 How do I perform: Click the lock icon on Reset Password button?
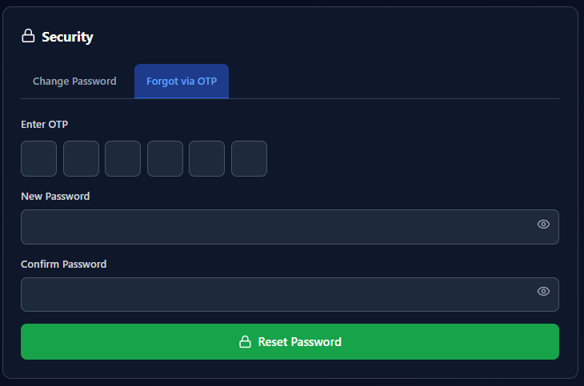coord(246,342)
